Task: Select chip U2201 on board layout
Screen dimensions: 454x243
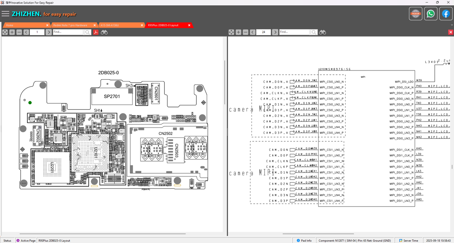Action: pos(51,167)
